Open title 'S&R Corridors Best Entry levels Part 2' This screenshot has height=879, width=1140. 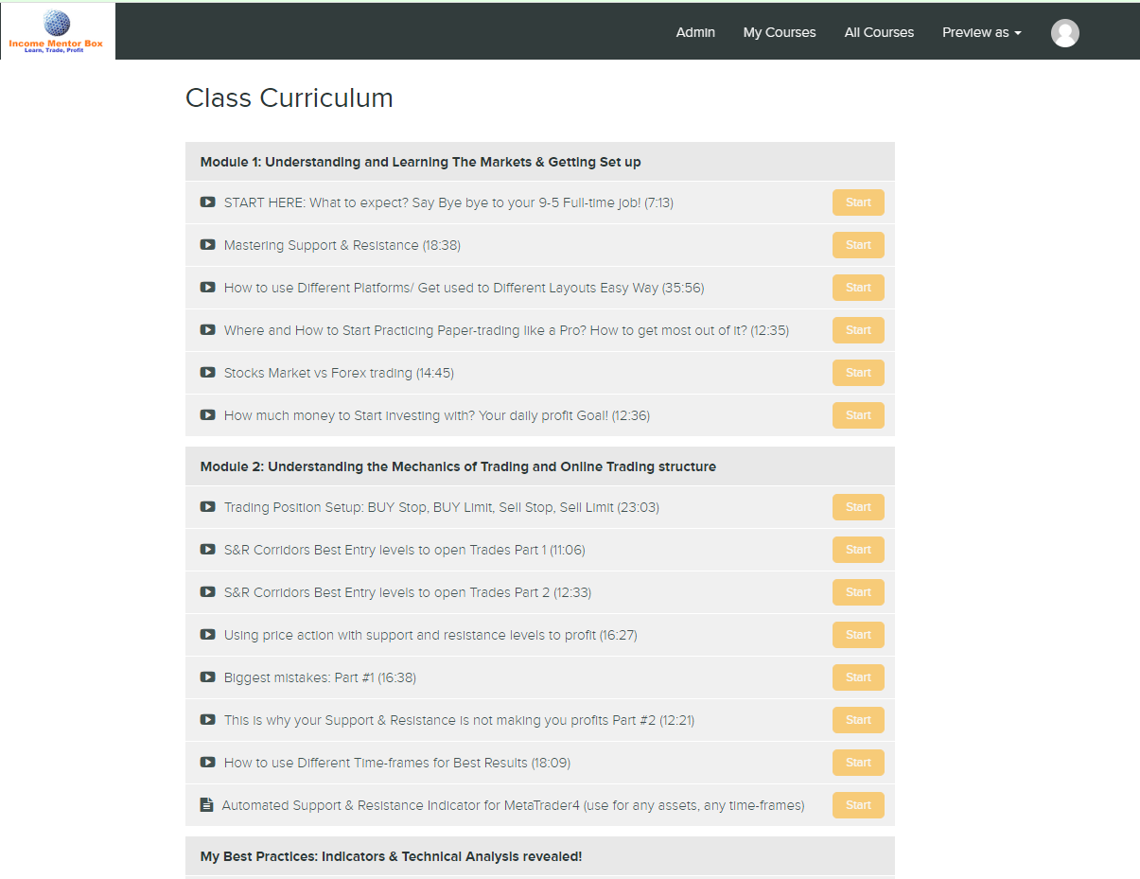pos(408,592)
